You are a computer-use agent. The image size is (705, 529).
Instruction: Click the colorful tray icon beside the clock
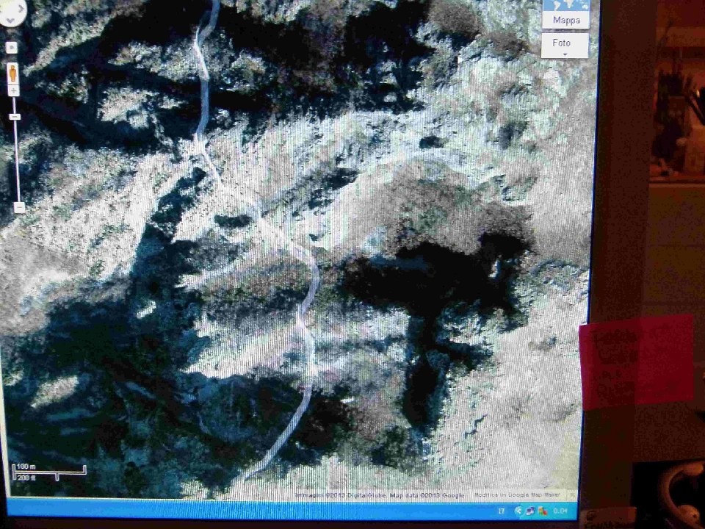point(543,511)
